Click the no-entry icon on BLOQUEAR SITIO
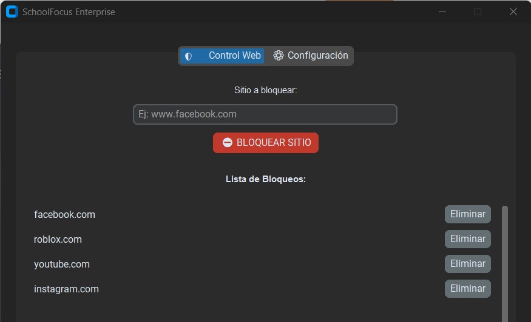Image resolution: width=531 pixels, height=322 pixels. [x=227, y=143]
